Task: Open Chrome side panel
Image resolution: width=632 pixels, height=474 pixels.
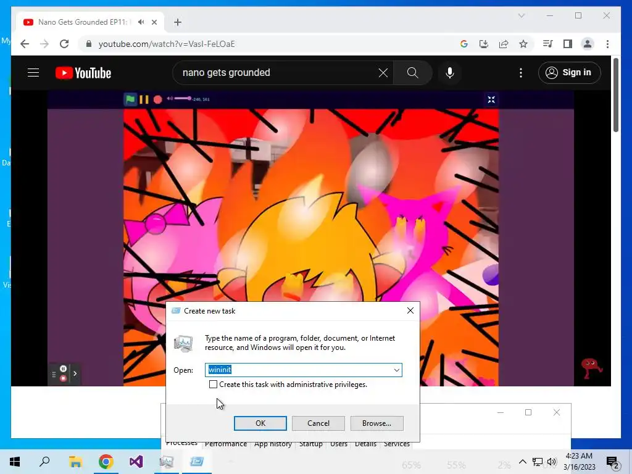Action: 568,44
